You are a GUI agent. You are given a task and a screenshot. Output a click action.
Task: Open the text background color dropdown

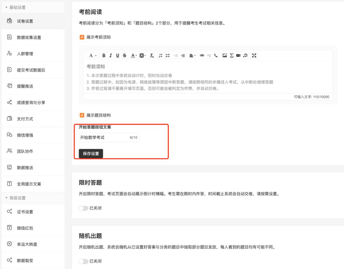[x=143, y=55]
